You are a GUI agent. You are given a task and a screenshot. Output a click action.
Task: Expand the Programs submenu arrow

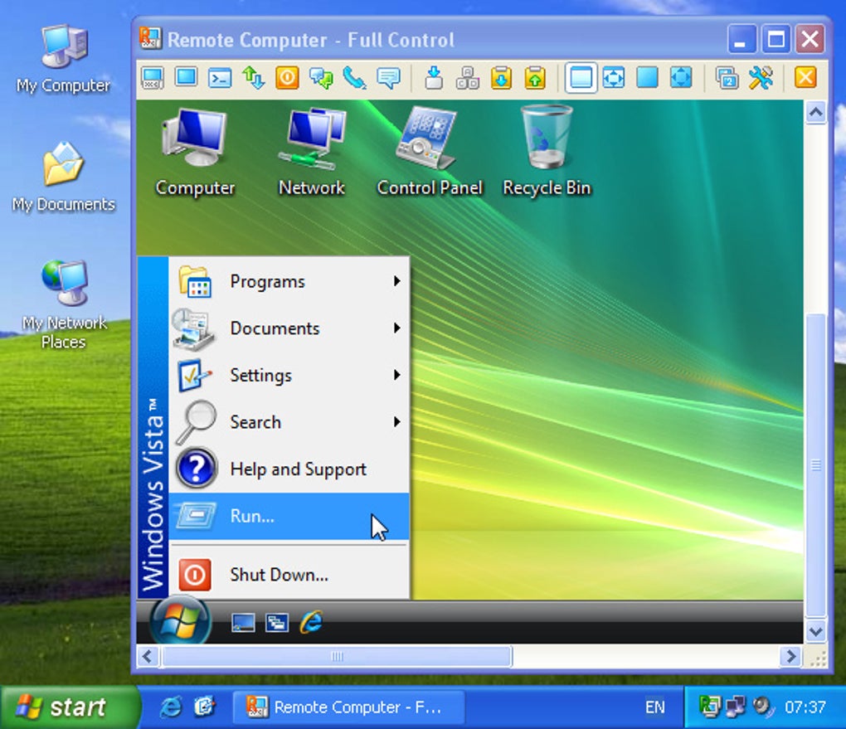(x=397, y=281)
